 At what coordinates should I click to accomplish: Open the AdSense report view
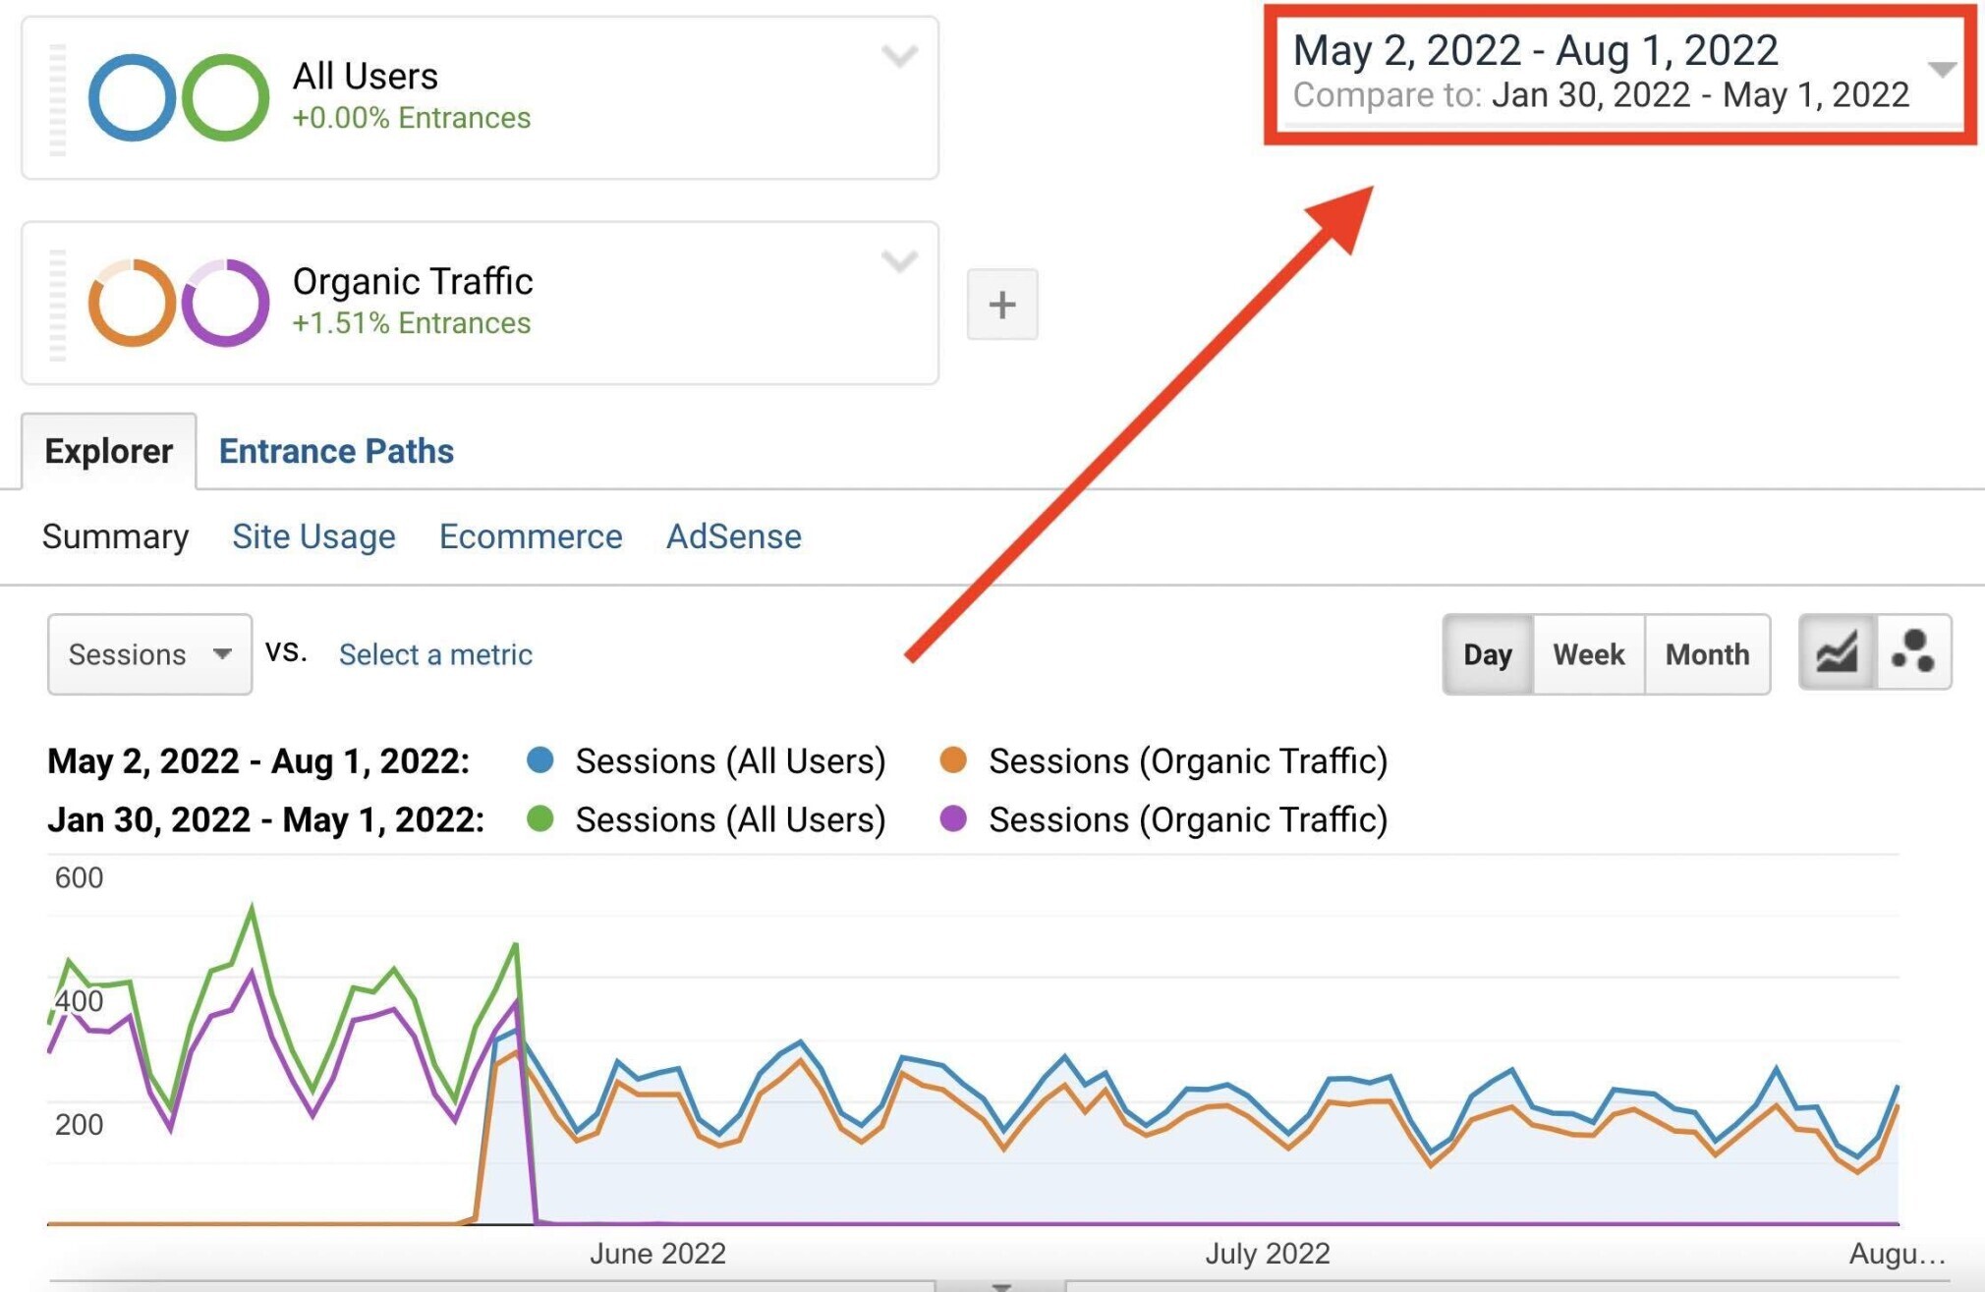[x=733, y=536]
